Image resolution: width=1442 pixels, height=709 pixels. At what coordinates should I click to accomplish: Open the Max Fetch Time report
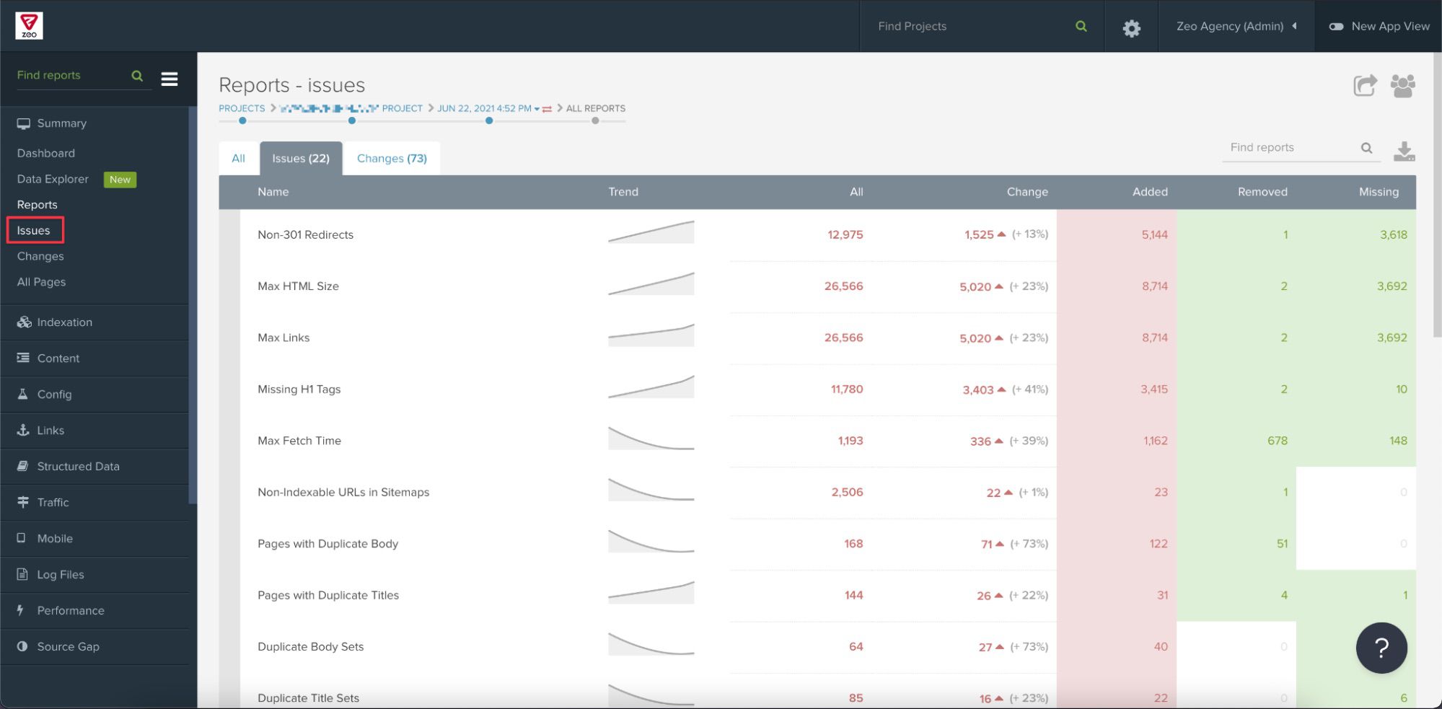coord(299,441)
